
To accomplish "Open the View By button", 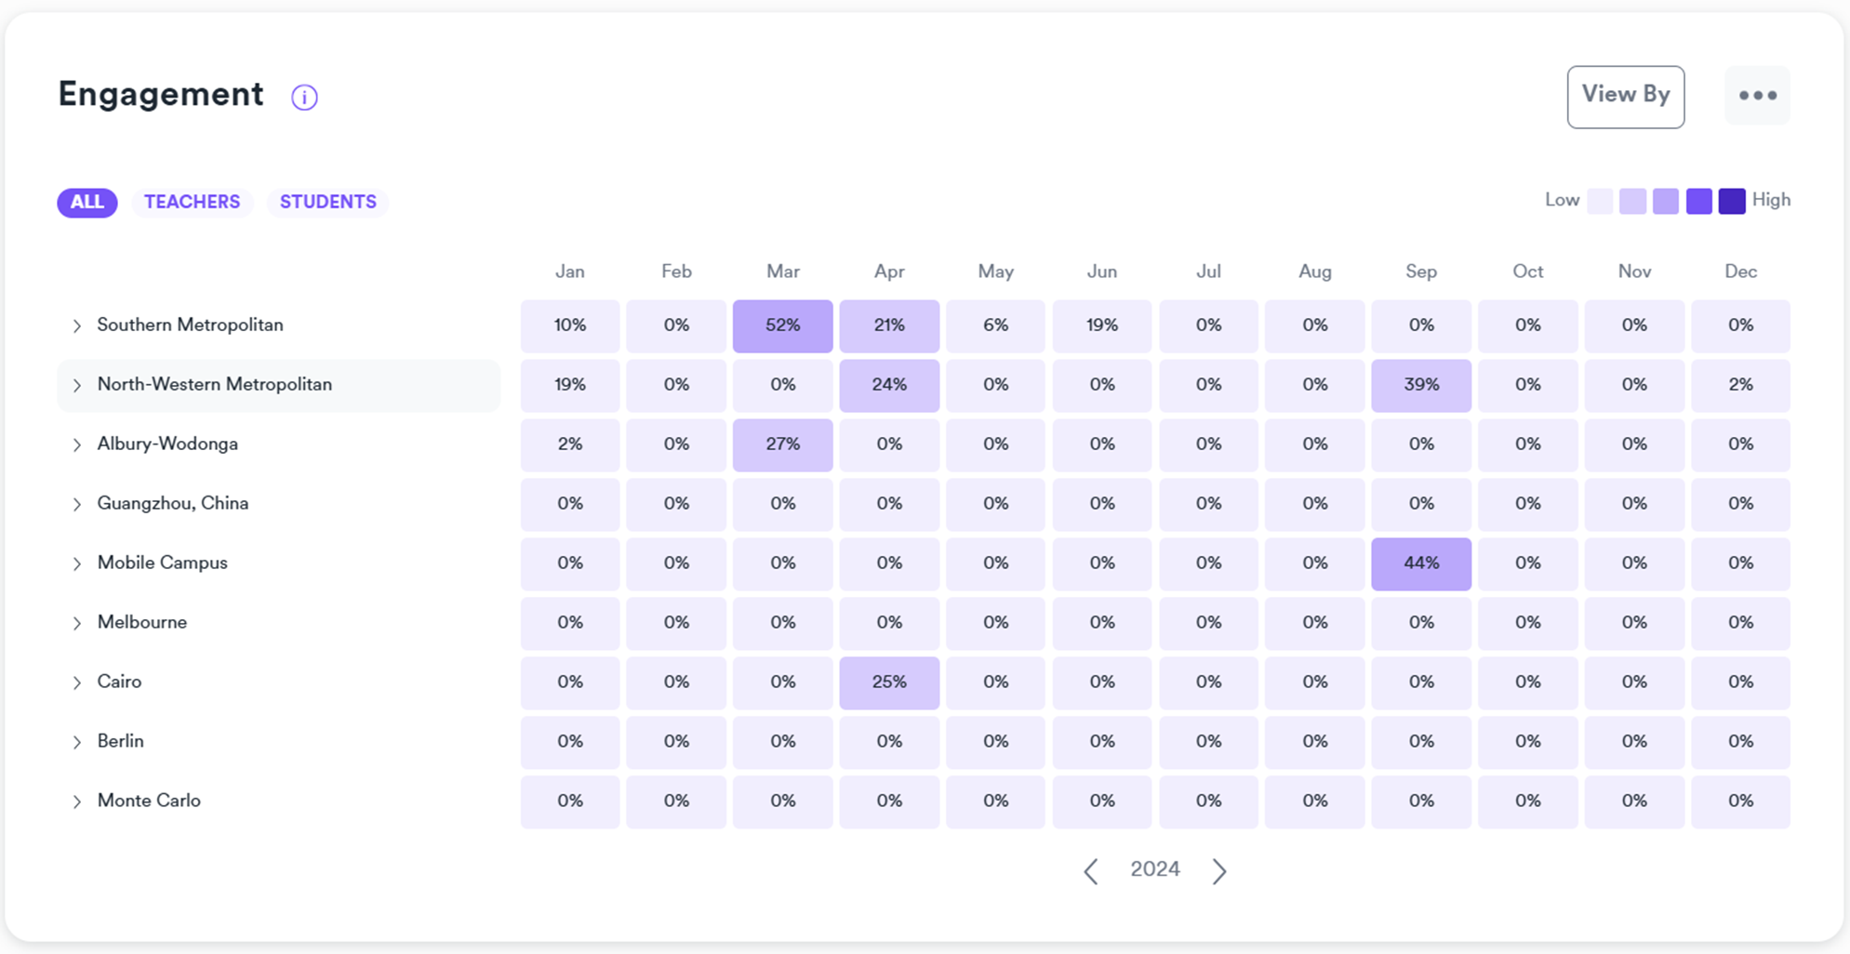I will 1625,96.
